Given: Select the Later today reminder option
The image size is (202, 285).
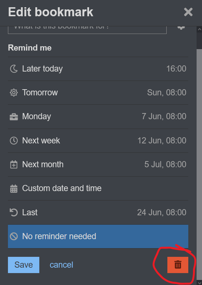Looking at the screenshot, I should [98, 69].
